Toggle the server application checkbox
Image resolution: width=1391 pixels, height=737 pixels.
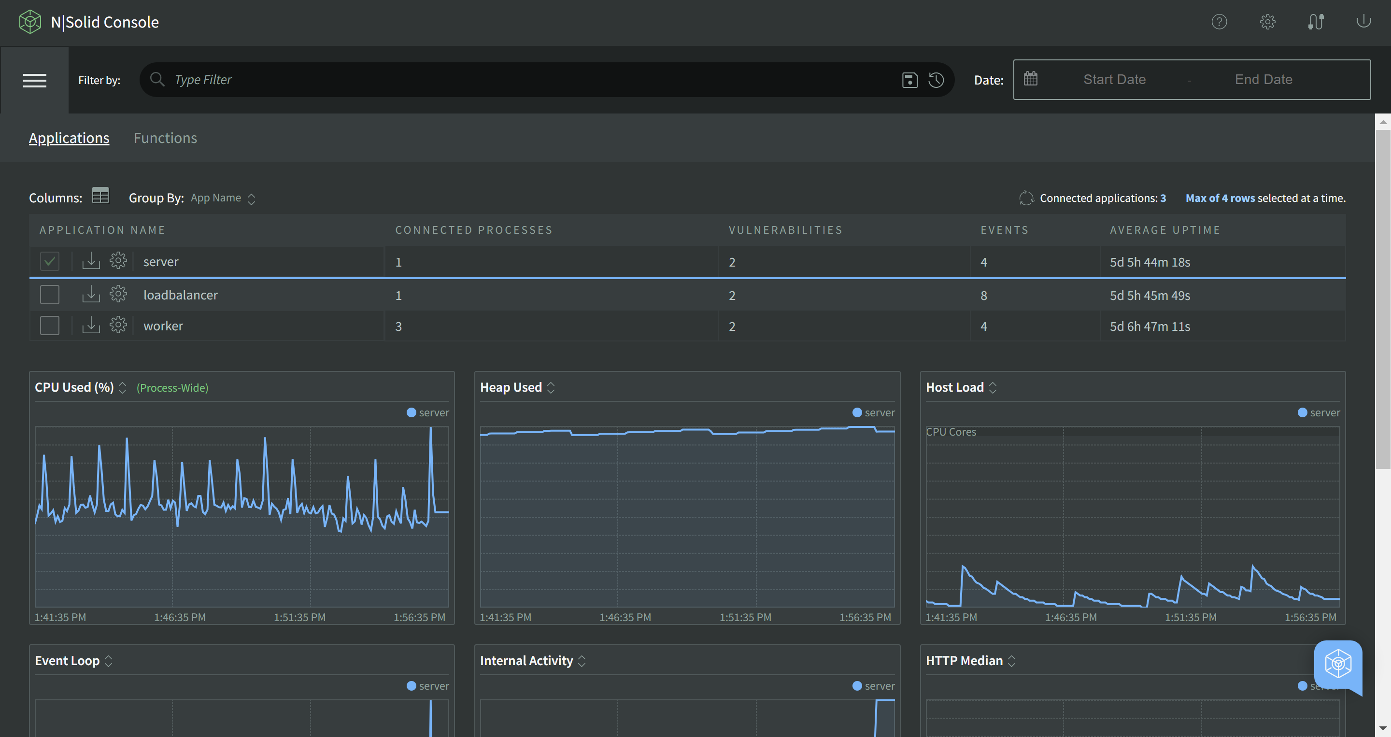[50, 261]
